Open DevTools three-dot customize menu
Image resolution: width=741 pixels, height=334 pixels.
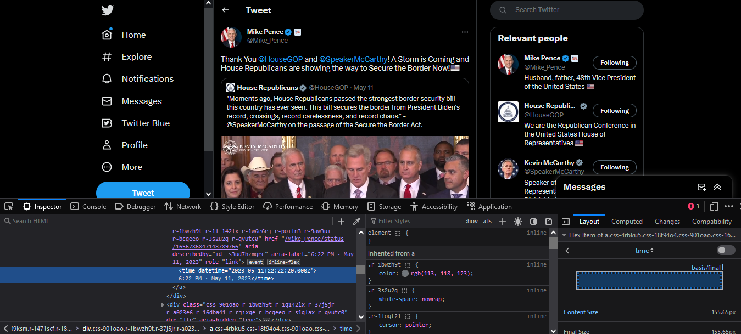[x=729, y=207]
